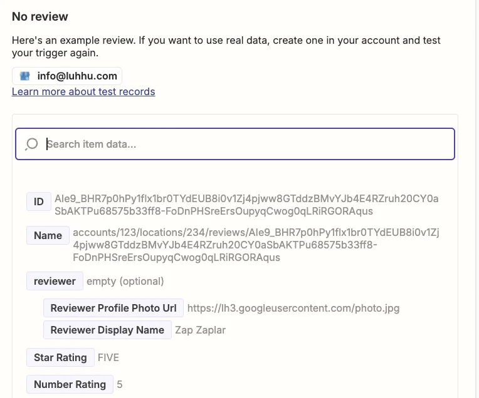
Task: Click the info@luhhu.com account badge
Action: [67, 76]
